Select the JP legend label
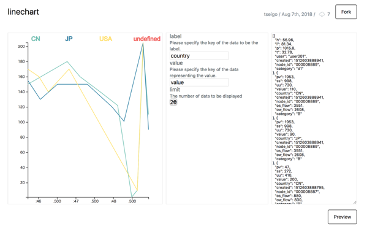This screenshot has height=240, width=367. [69, 39]
